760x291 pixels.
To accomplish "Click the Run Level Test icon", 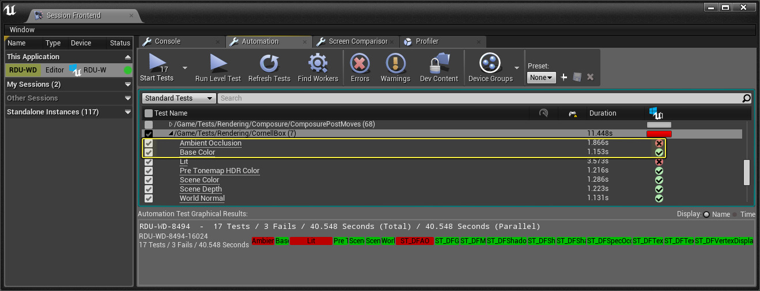I will pos(218,63).
